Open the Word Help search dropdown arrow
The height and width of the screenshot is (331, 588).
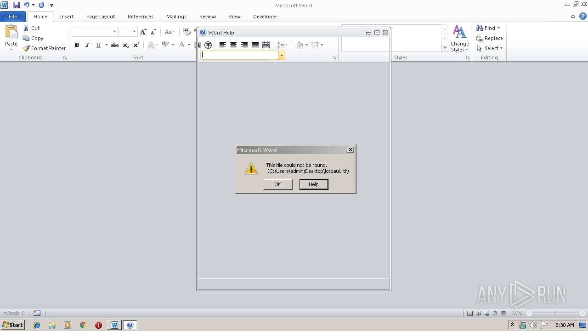[282, 55]
